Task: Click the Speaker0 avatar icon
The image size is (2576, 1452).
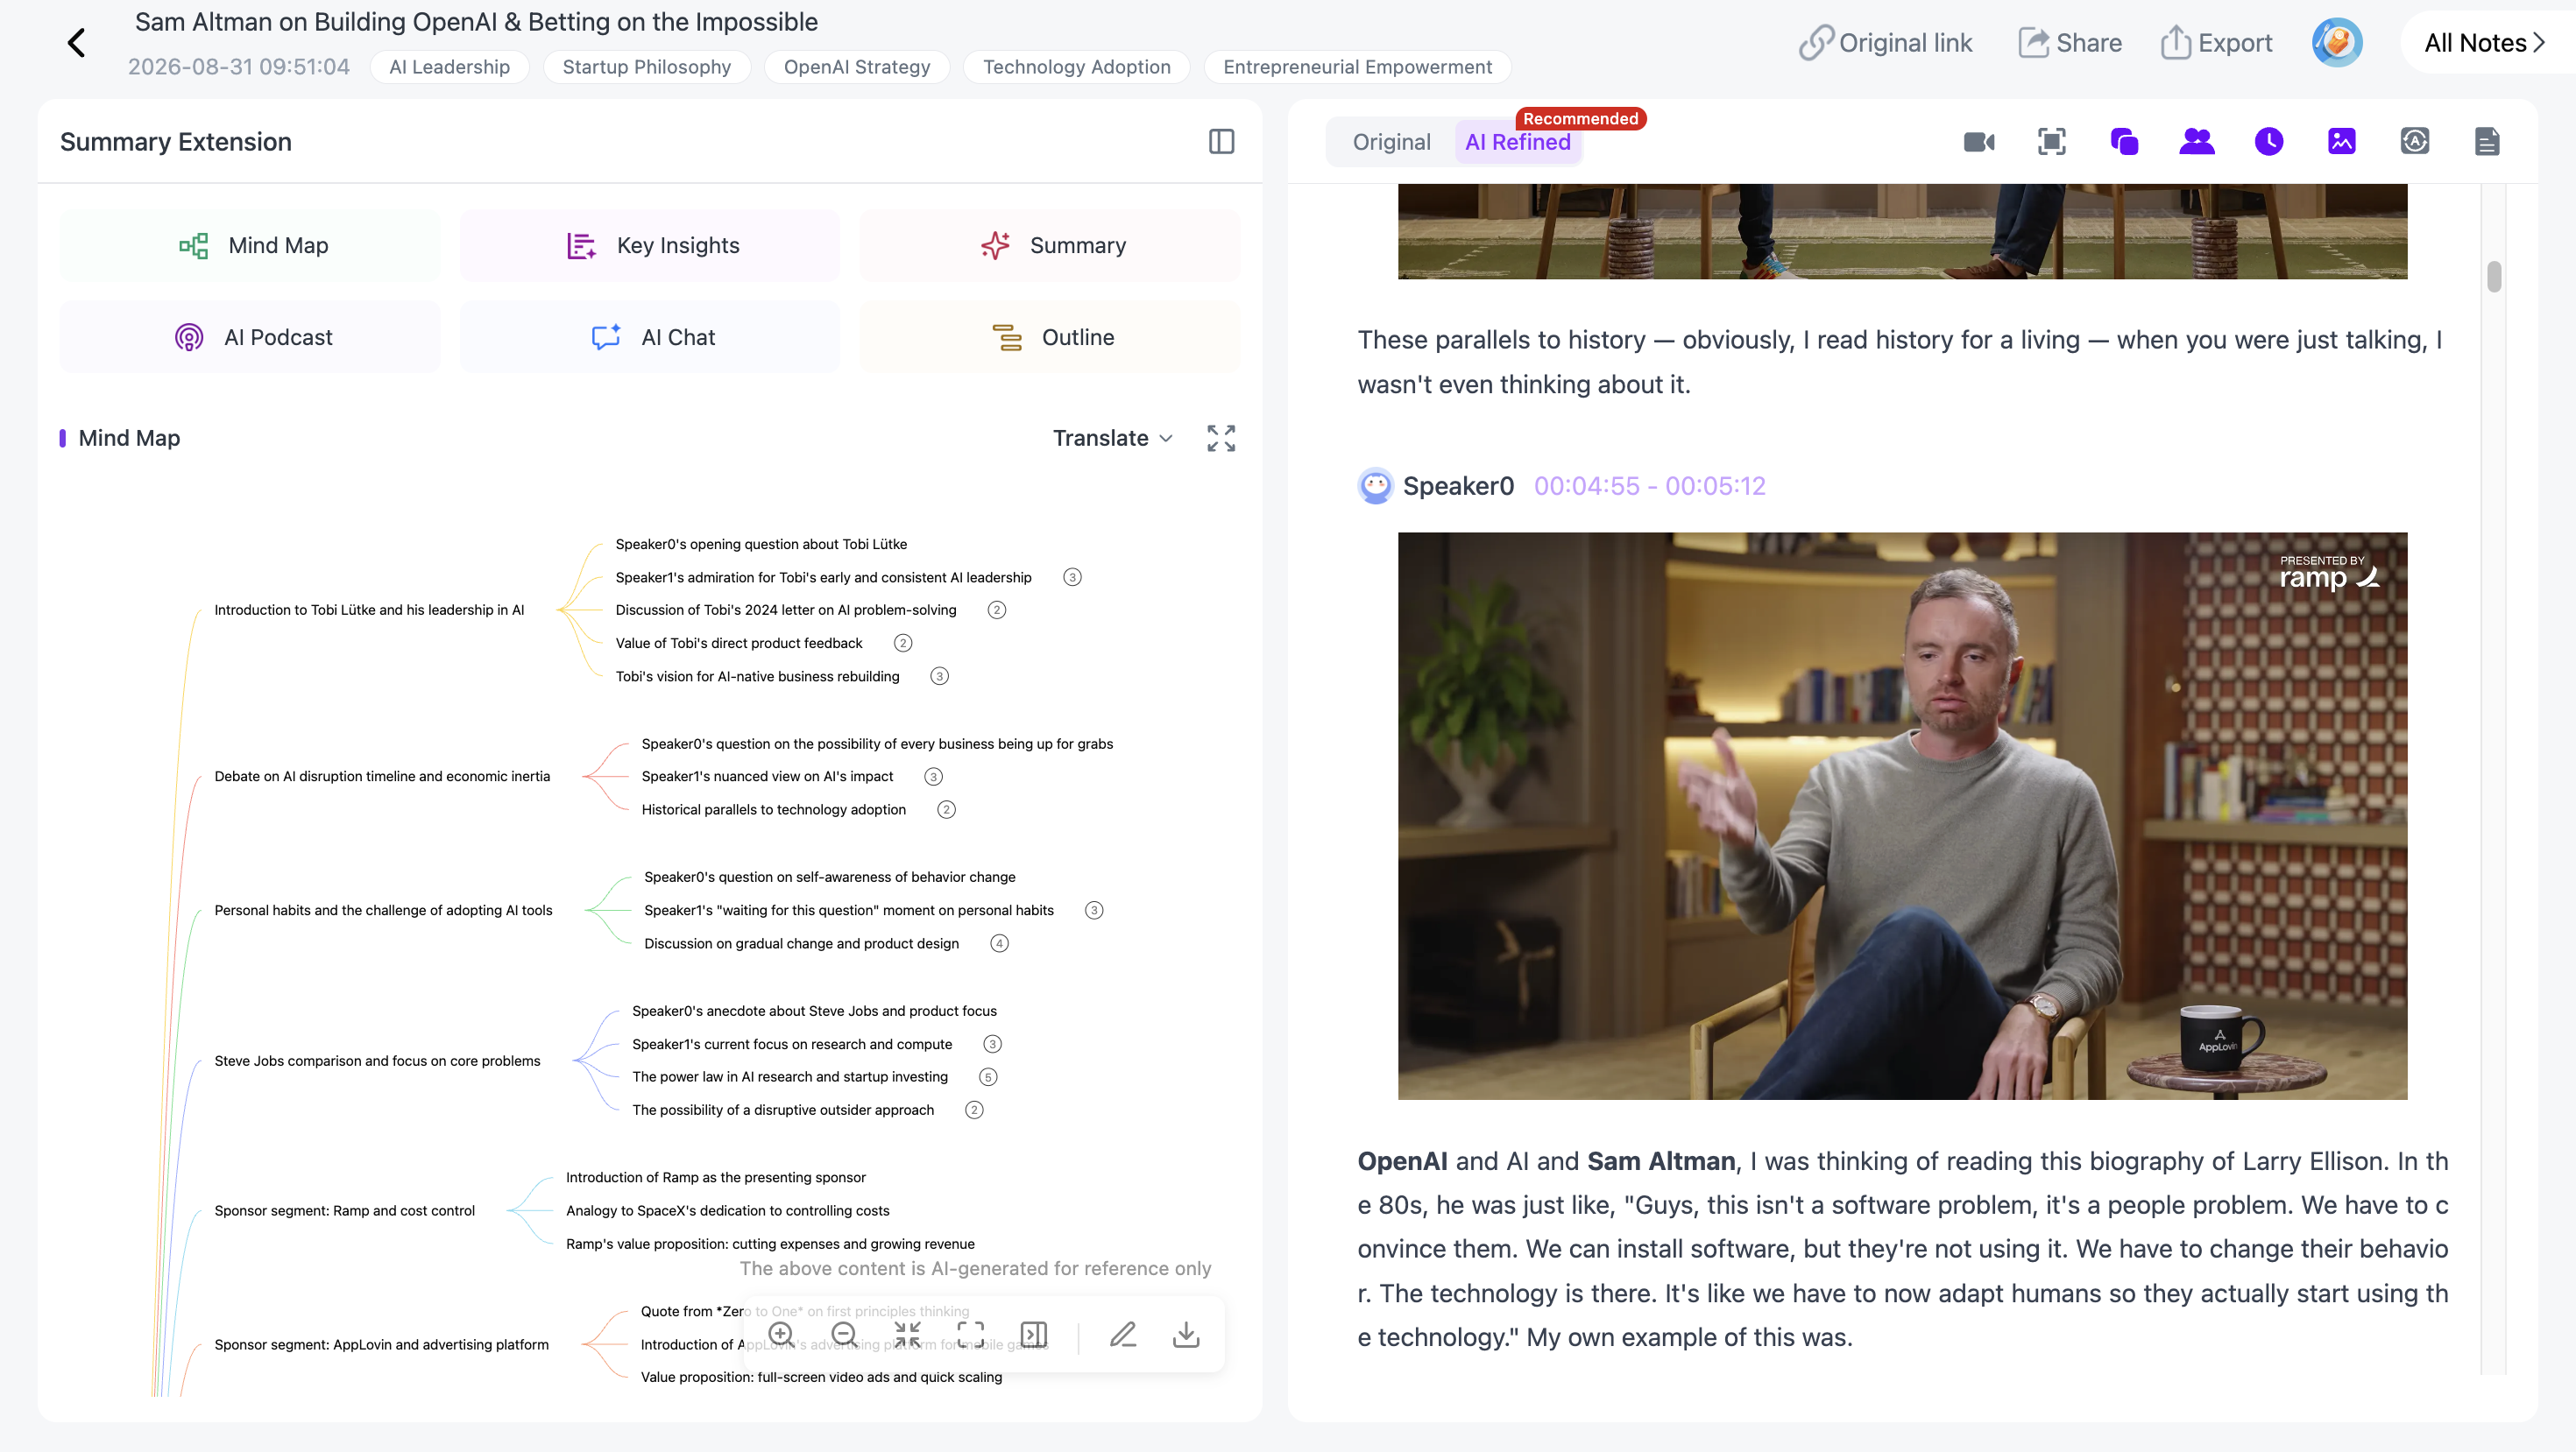Action: (1375, 487)
